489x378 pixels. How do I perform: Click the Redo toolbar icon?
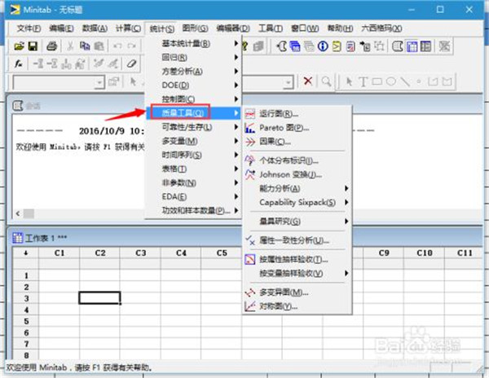131,46
